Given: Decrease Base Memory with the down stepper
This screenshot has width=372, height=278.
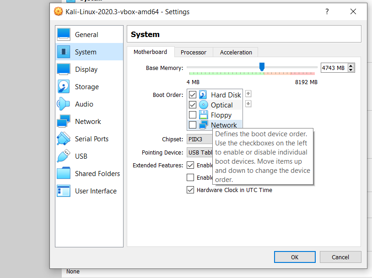Looking at the screenshot, I should coord(350,70).
